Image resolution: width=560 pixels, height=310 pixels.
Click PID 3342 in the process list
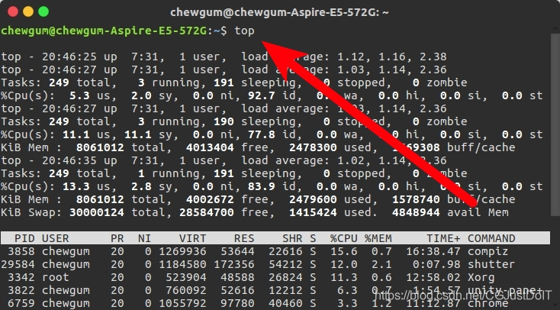click(x=21, y=277)
